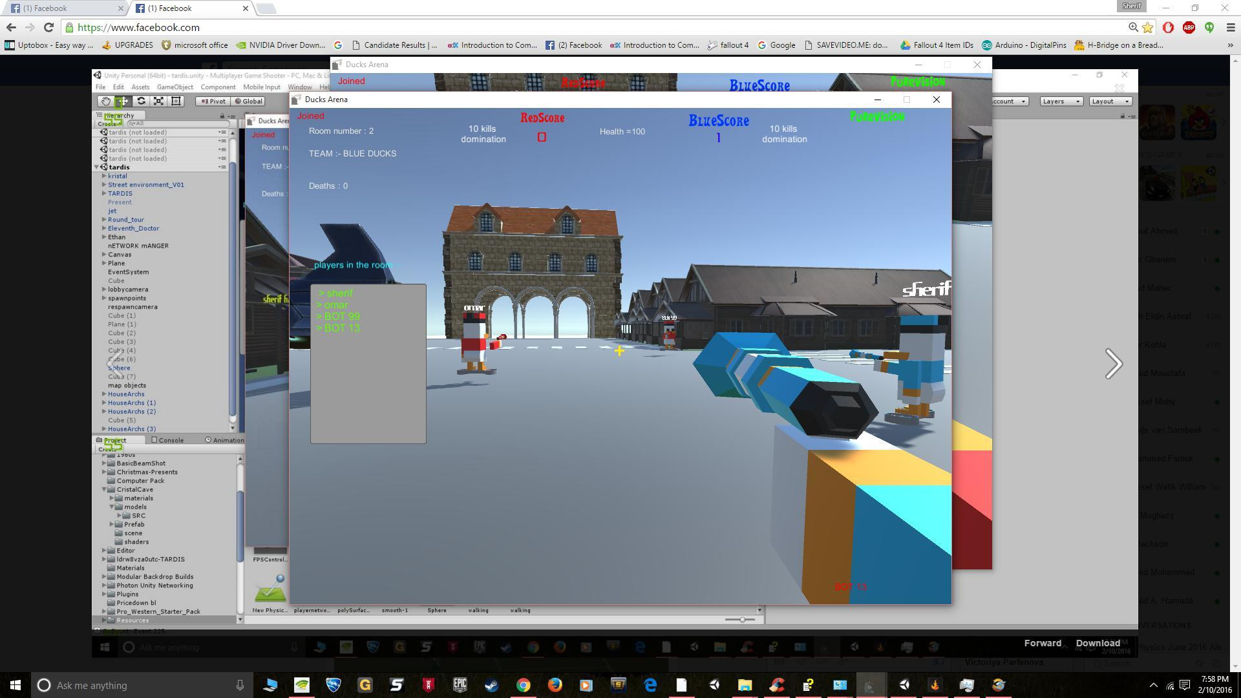Open Unity's Component menu

(x=218, y=87)
